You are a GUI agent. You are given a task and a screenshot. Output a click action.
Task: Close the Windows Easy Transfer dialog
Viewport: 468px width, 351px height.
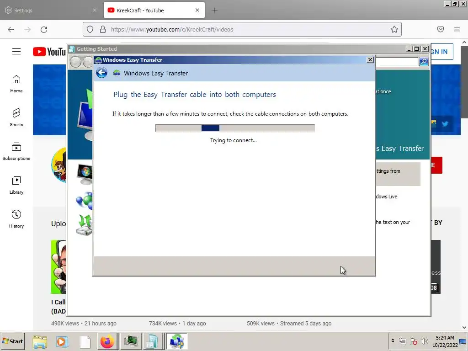pos(370,60)
